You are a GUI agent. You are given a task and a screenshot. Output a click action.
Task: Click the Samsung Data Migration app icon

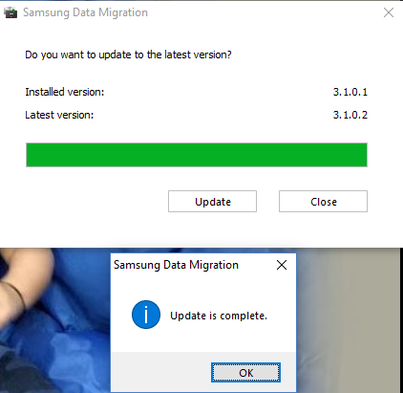point(11,12)
